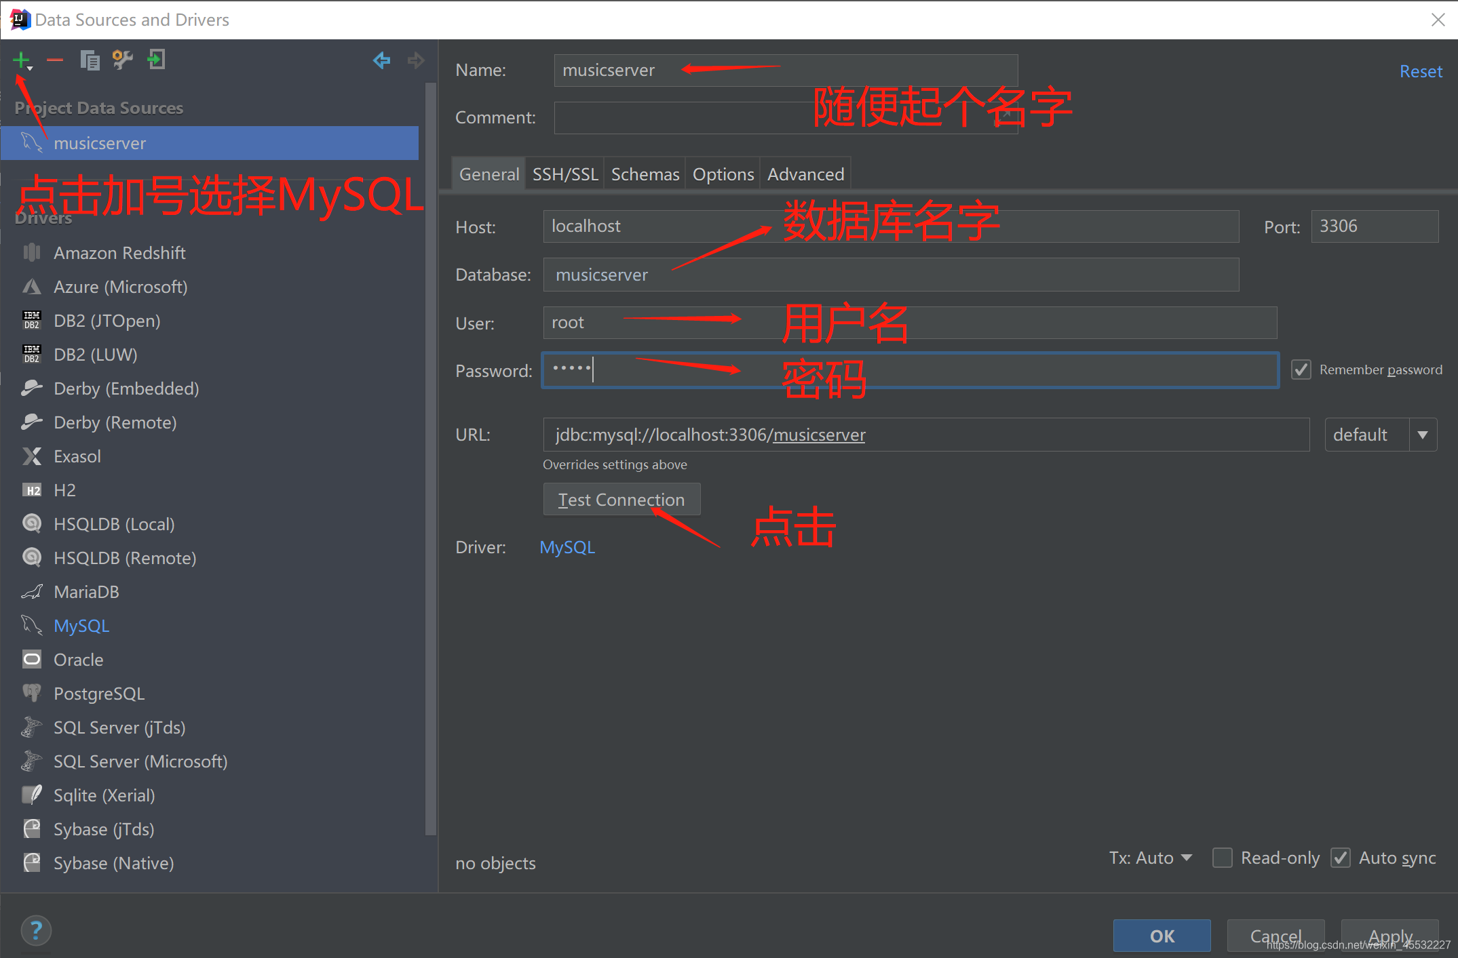The image size is (1458, 958).
Task: Select Azure (Microsoft) driver icon
Action: pos(32,287)
